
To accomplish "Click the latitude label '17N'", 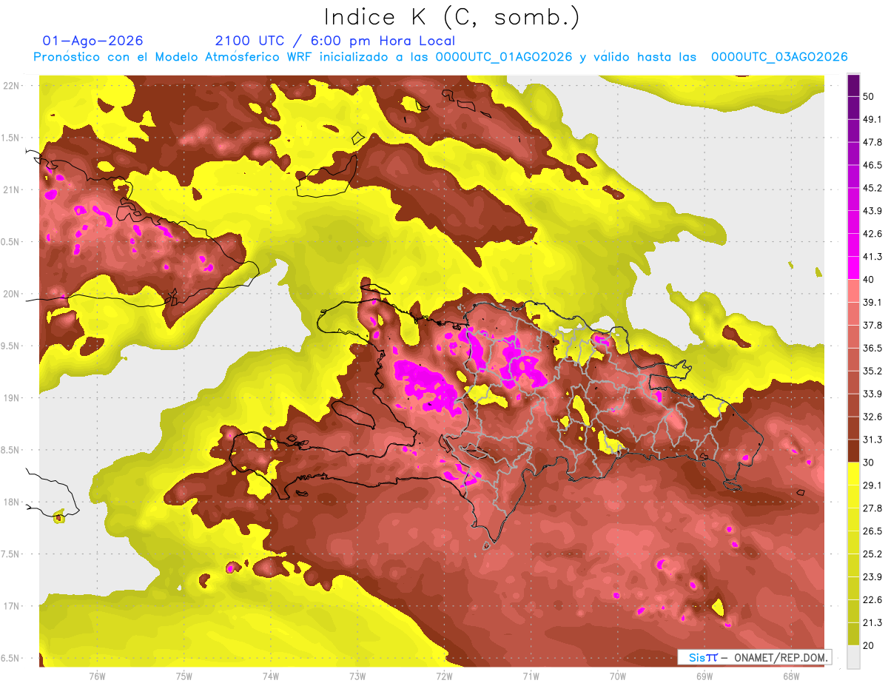I will [x=11, y=606].
